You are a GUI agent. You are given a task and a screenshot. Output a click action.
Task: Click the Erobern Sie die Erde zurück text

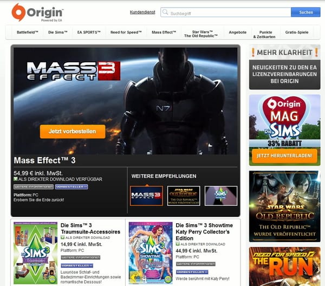[39, 200]
